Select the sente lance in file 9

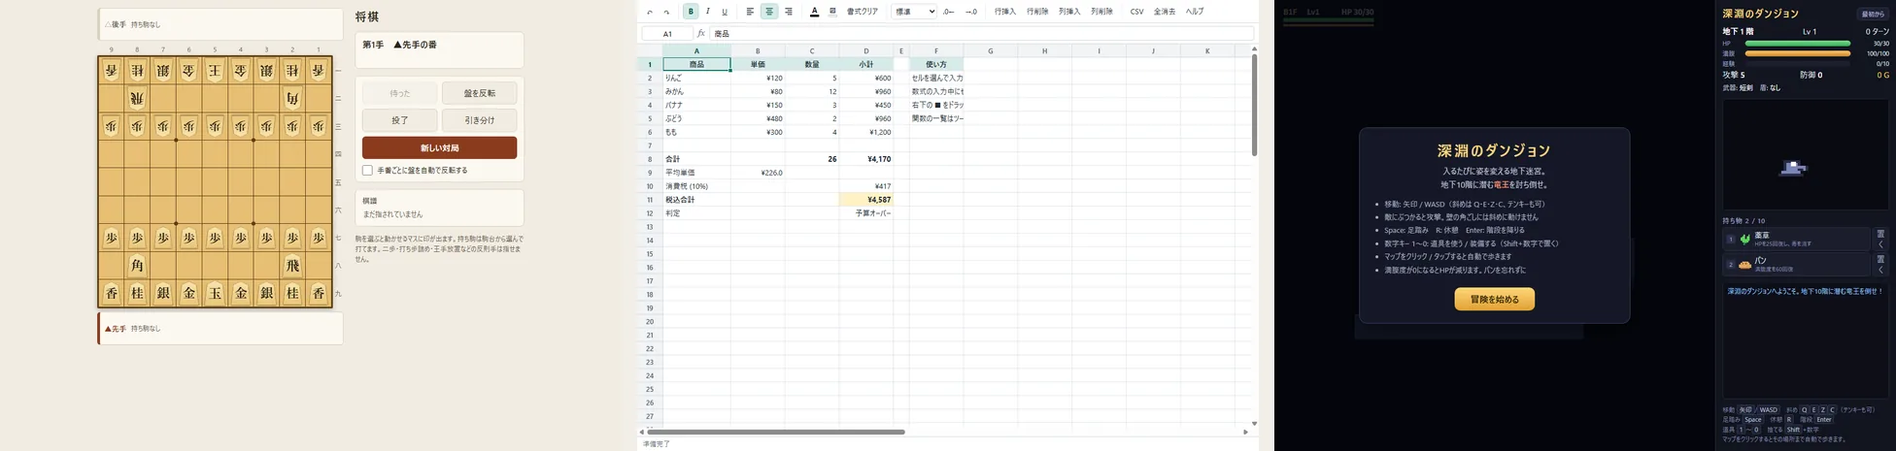tap(112, 293)
